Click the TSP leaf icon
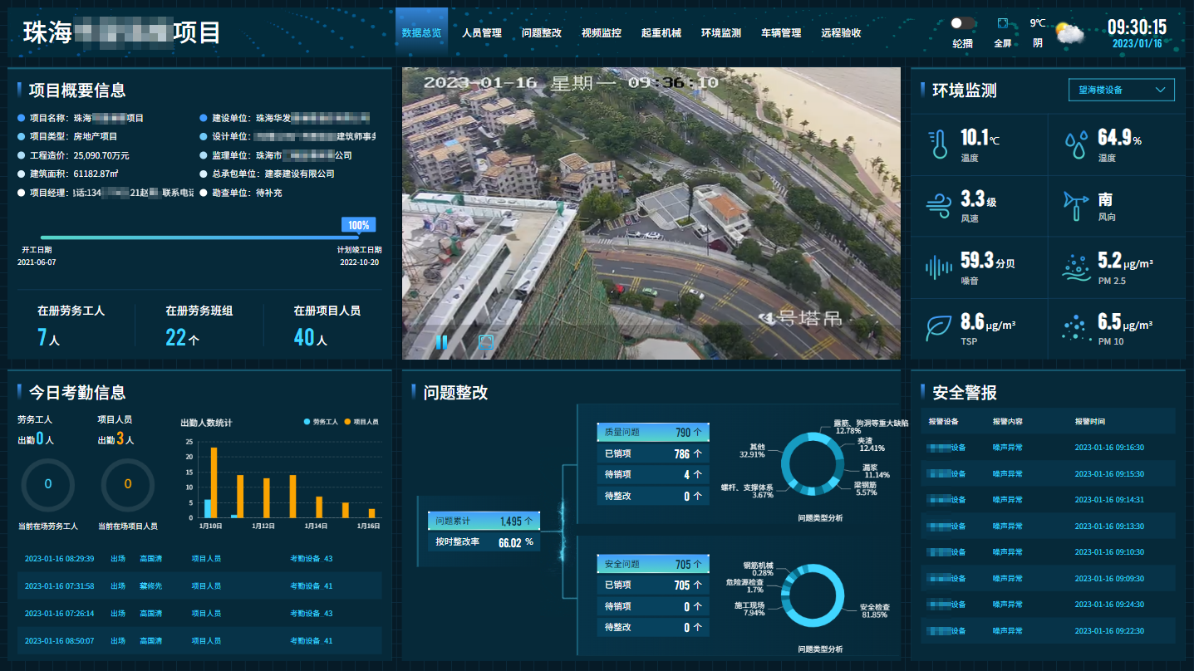Image resolution: width=1194 pixels, height=671 pixels. pos(939,327)
